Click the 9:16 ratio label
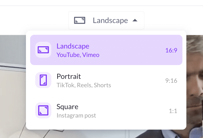Screen dimensions: 203x138 171,81
